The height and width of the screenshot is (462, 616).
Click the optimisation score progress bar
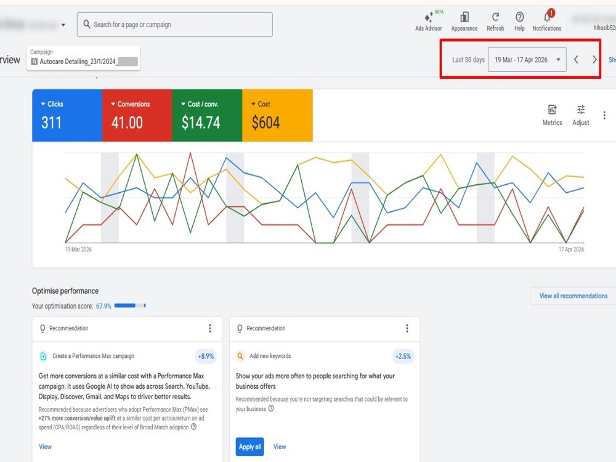coord(130,306)
